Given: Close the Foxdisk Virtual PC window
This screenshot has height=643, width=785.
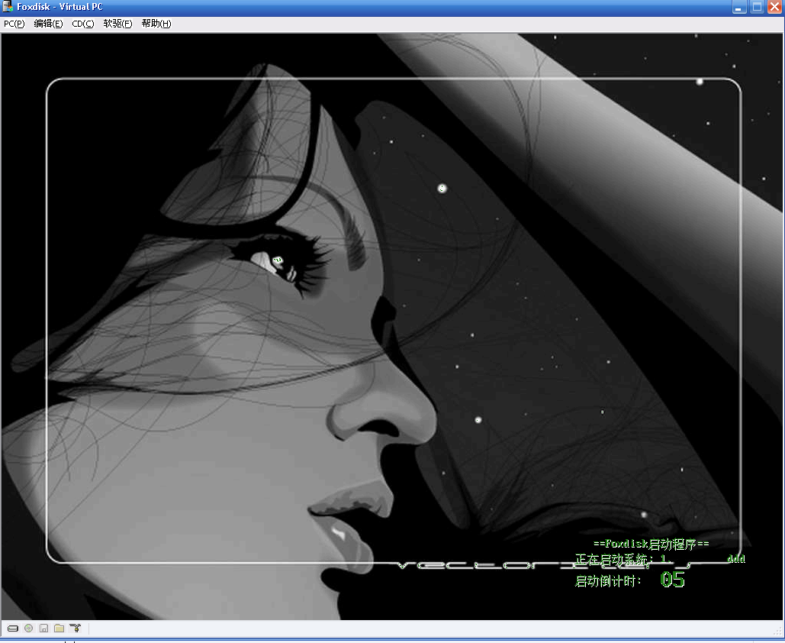Looking at the screenshot, I should (774, 7).
